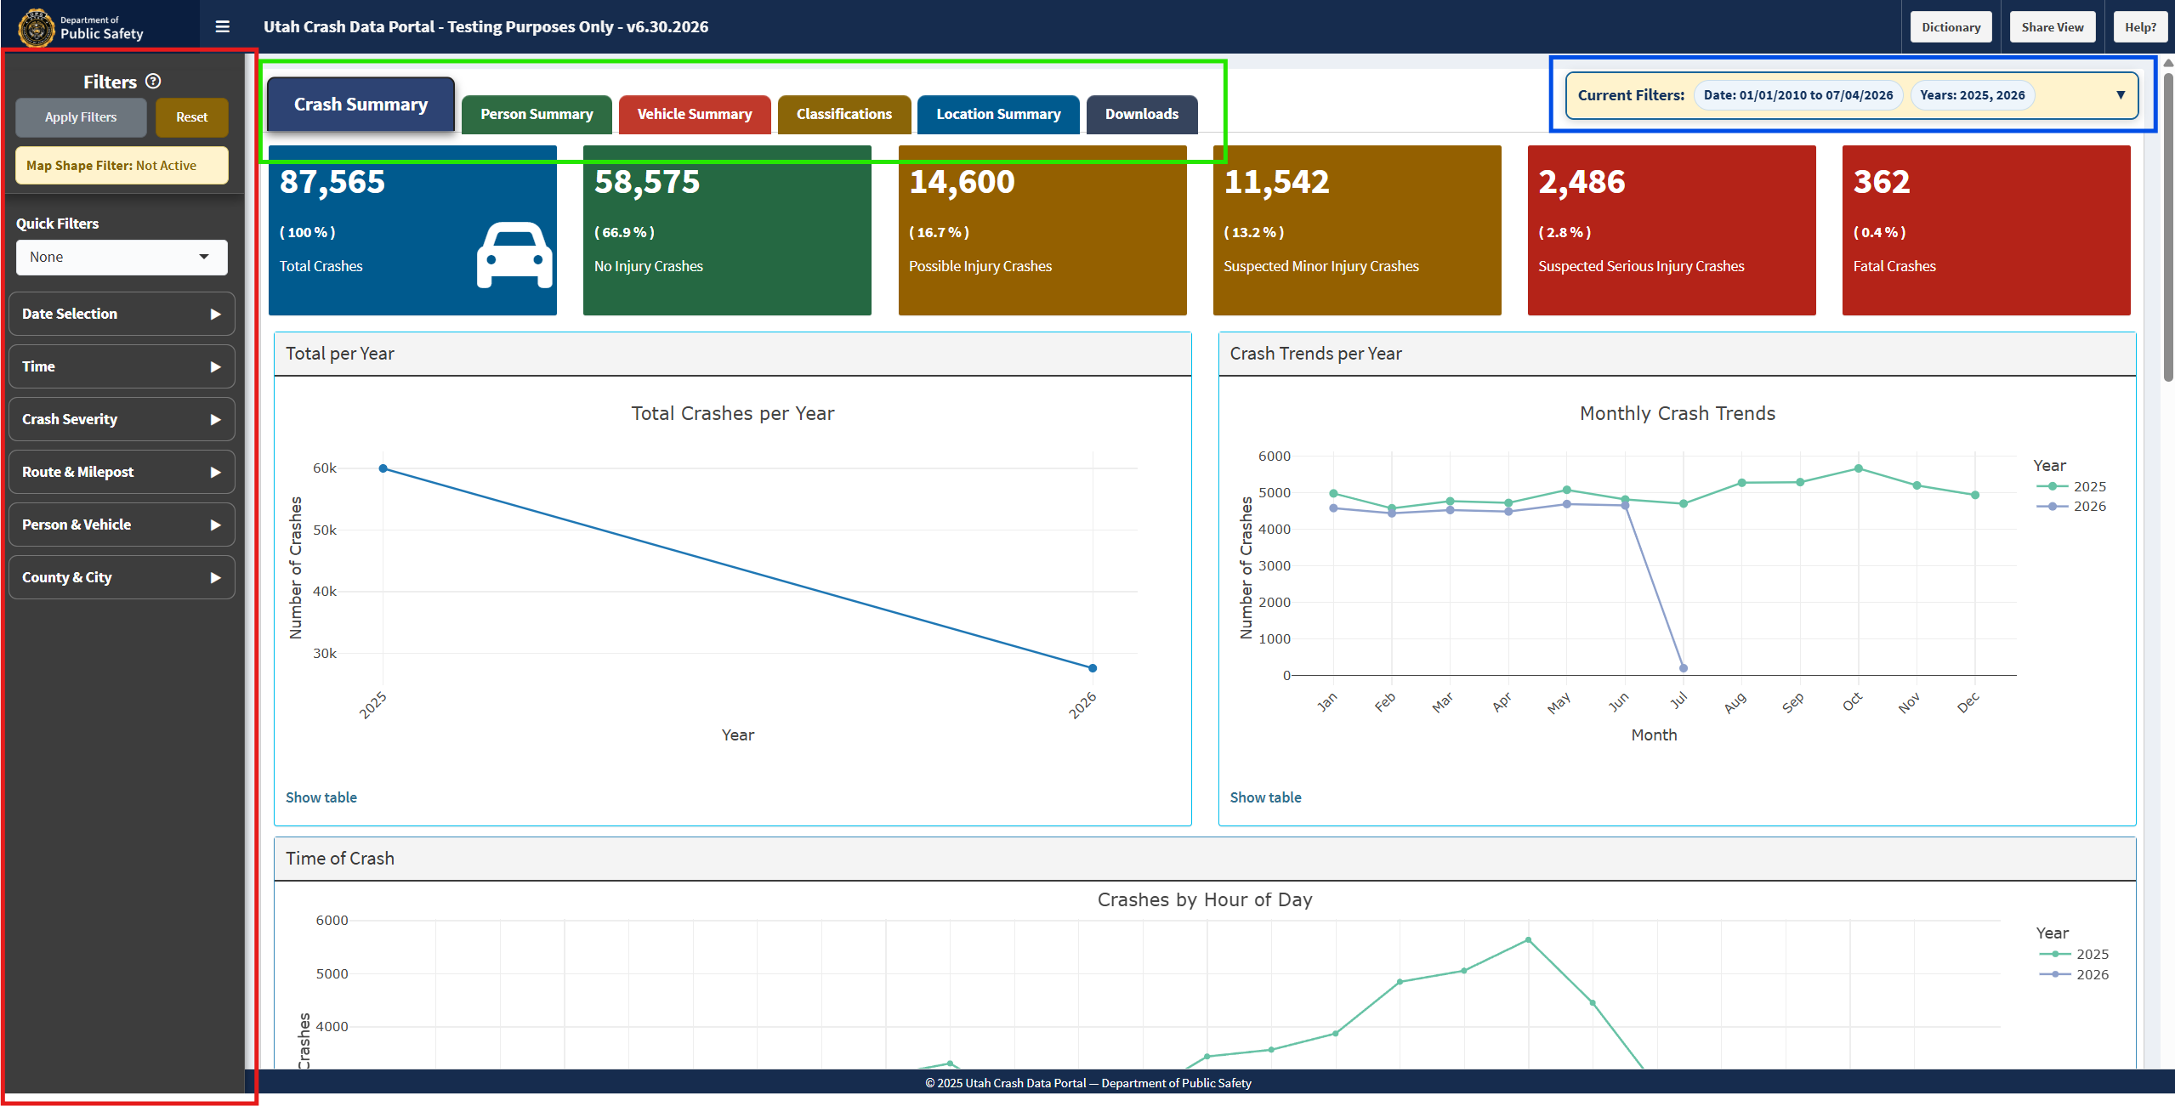Expand the Date Selection filter section

(x=122, y=314)
